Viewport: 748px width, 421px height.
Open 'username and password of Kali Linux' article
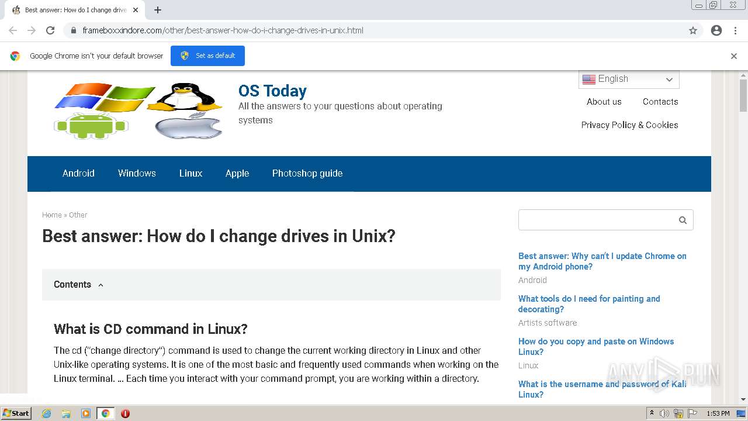point(602,389)
